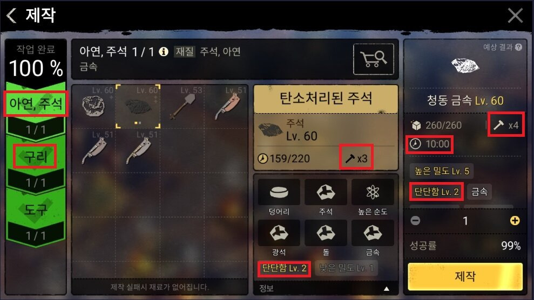This screenshot has height=300, width=534.
Task: Switch to the 도구 material step
Action: (x=36, y=210)
